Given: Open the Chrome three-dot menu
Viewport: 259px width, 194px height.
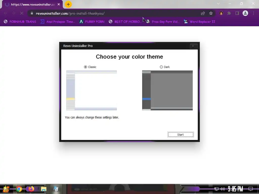Looking at the screenshot, I should click(253, 13).
